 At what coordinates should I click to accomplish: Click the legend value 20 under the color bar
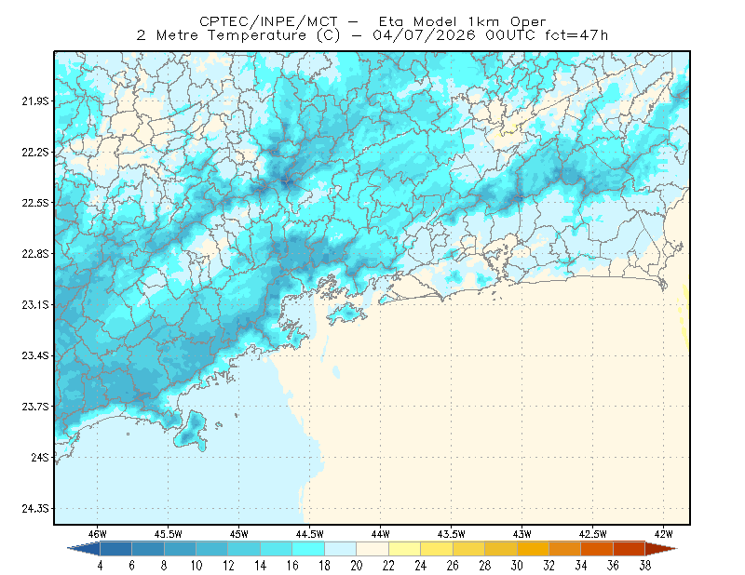point(357,566)
